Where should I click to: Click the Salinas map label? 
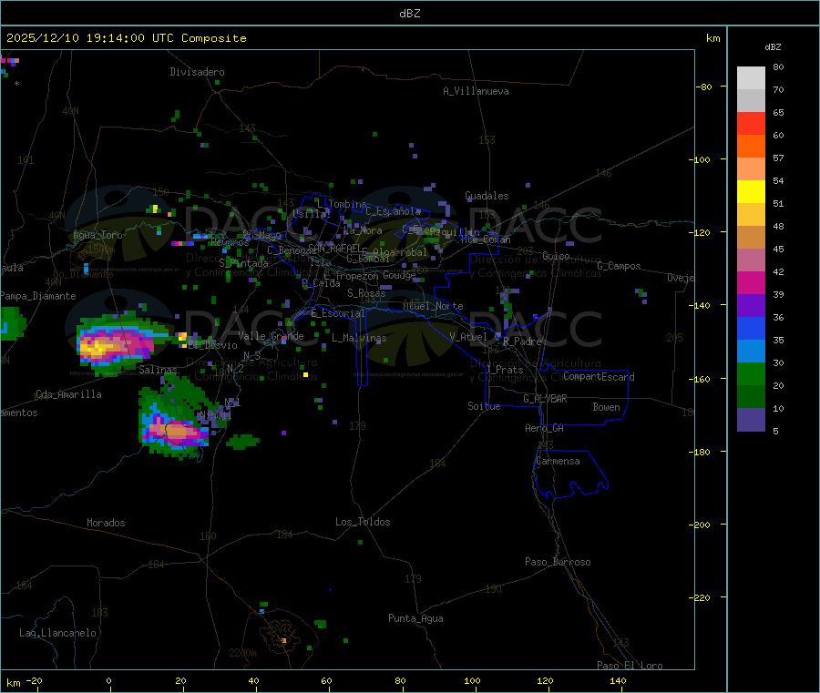[x=158, y=370]
